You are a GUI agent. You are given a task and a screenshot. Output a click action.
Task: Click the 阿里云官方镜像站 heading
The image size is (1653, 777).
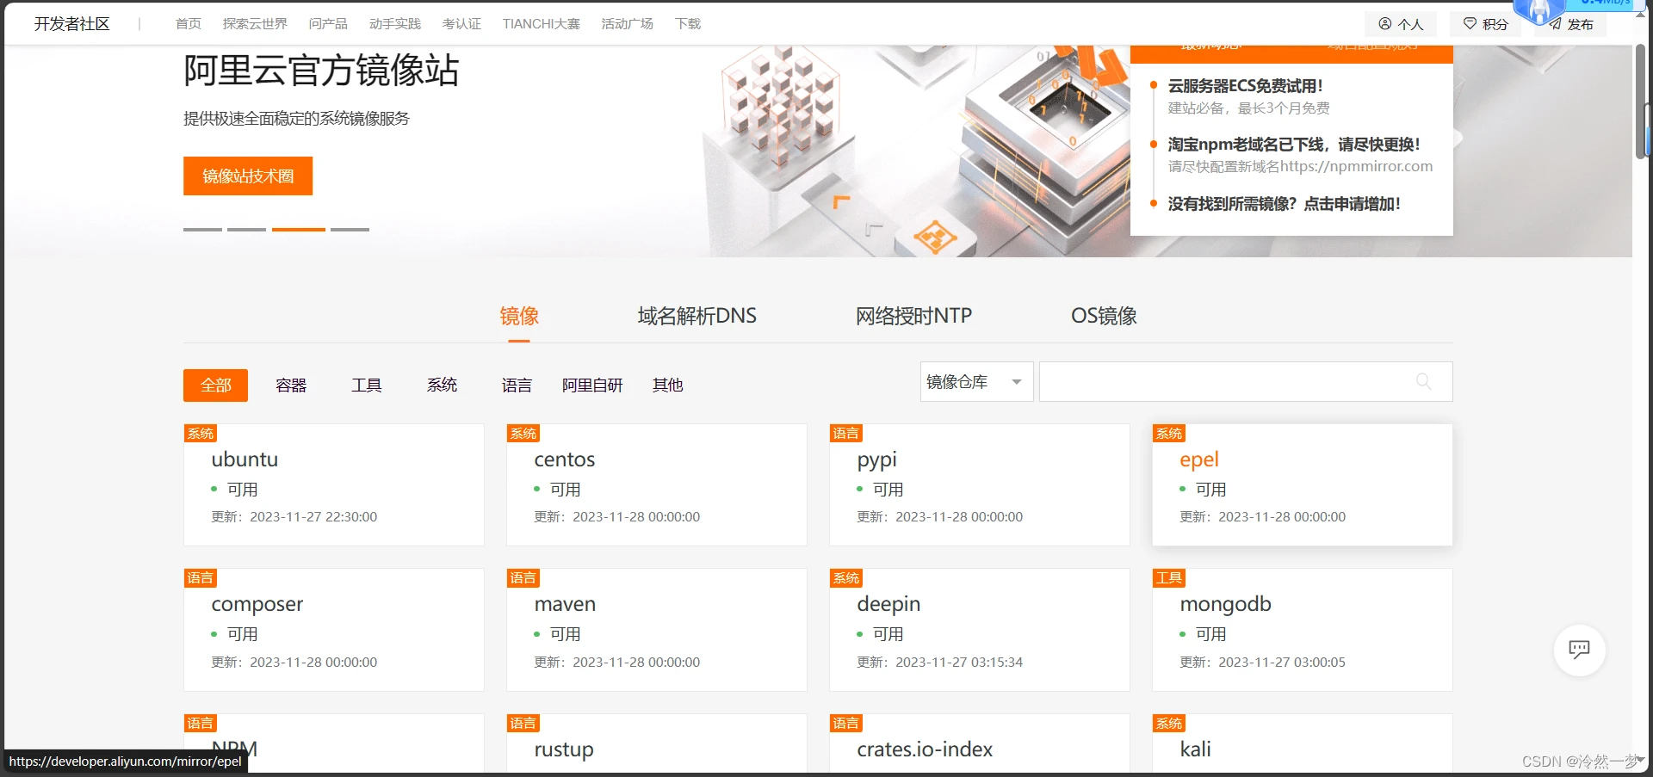(x=321, y=71)
